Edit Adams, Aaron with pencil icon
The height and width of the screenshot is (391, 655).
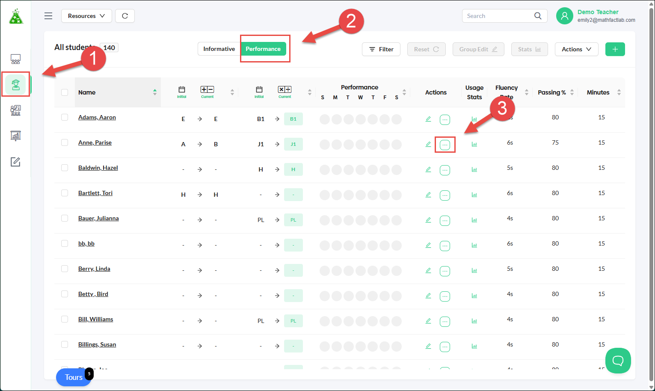coord(428,119)
